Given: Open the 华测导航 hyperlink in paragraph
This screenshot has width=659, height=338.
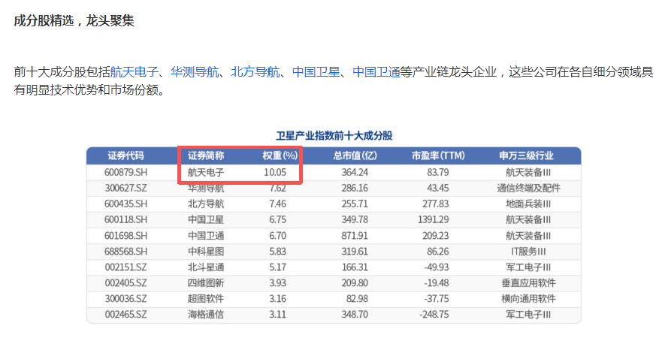Looking at the screenshot, I should (195, 72).
